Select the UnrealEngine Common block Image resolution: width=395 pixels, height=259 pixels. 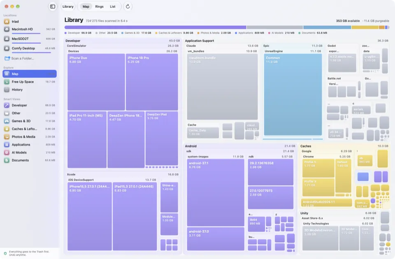tap(293, 95)
